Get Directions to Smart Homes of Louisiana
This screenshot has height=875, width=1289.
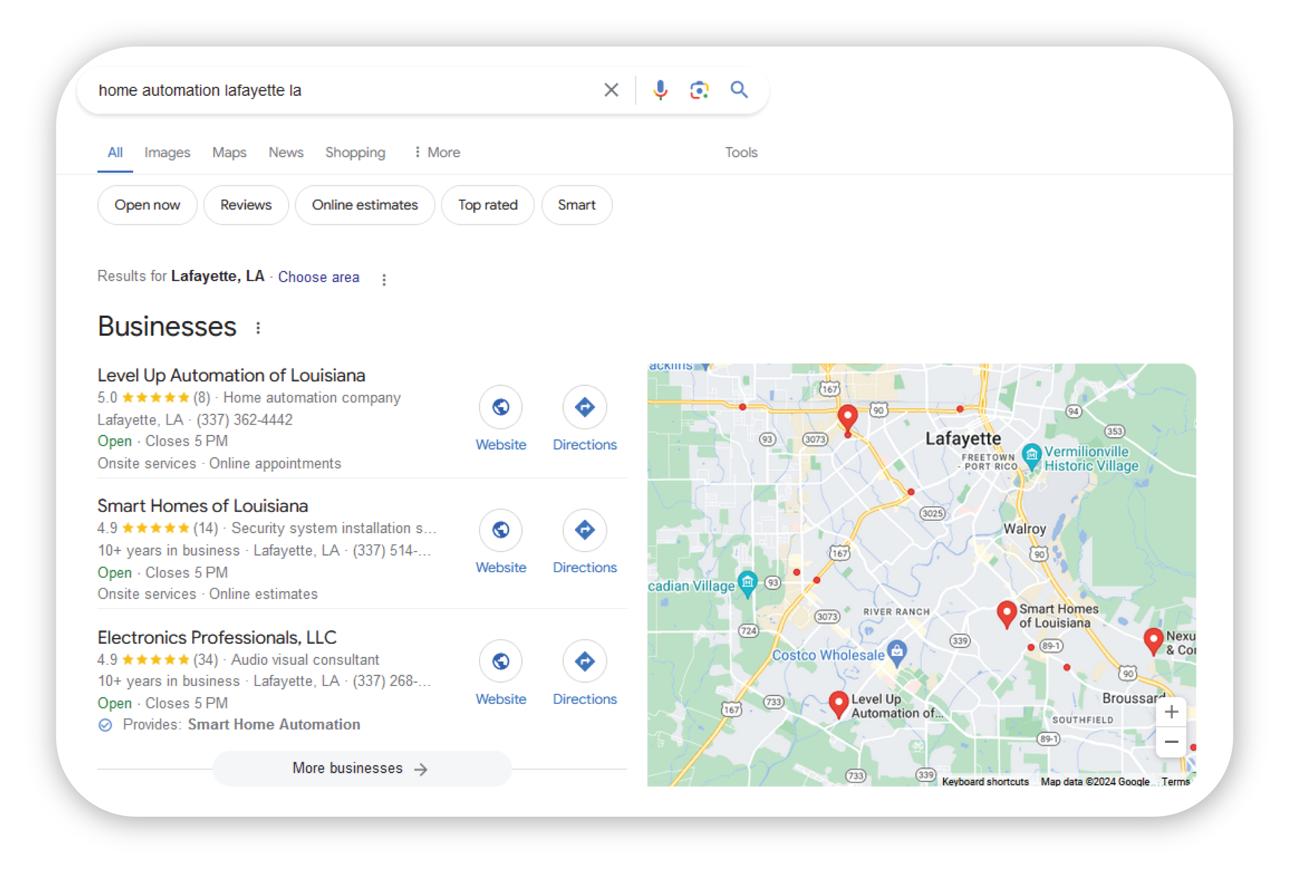coord(585,530)
